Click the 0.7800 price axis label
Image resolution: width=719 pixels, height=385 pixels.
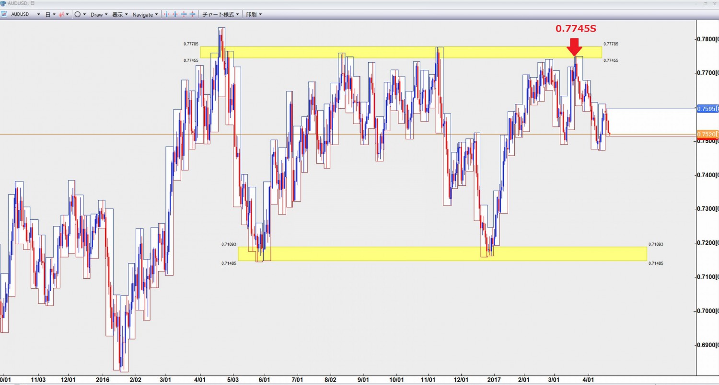click(x=708, y=39)
